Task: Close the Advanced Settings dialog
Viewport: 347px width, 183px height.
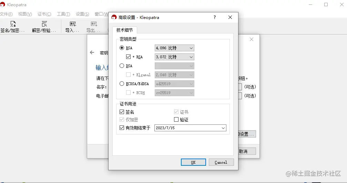Action: 230,17
